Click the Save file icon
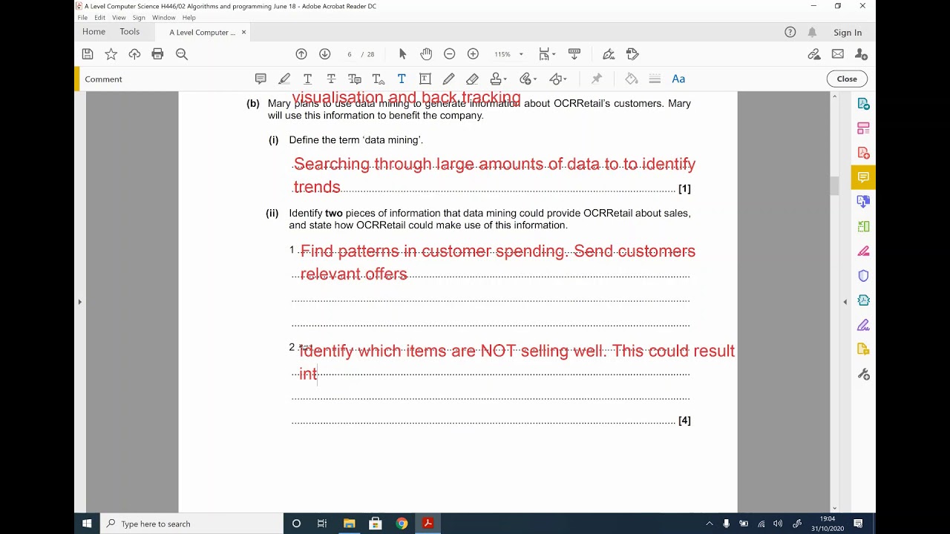The image size is (950, 534). pyautogui.click(x=88, y=54)
